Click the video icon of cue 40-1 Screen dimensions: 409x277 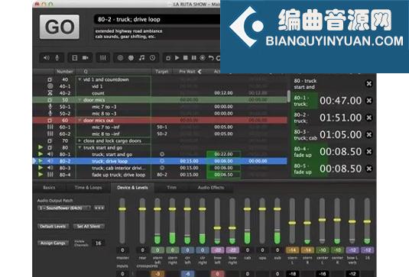pyautogui.click(x=50, y=86)
